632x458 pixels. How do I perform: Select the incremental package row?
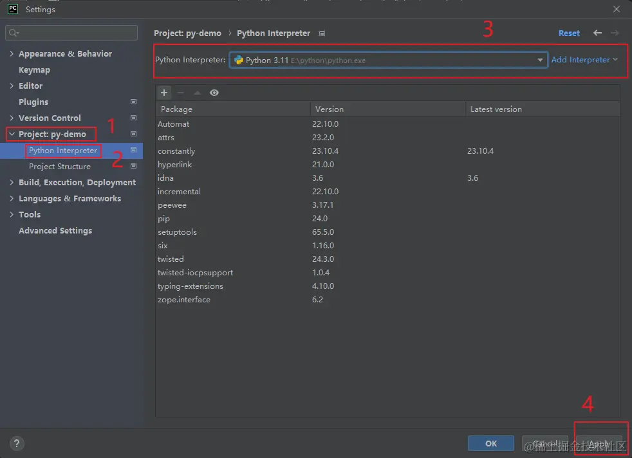[387, 191]
